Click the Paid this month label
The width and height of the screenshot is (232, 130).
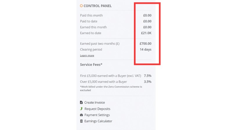(91, 15)
